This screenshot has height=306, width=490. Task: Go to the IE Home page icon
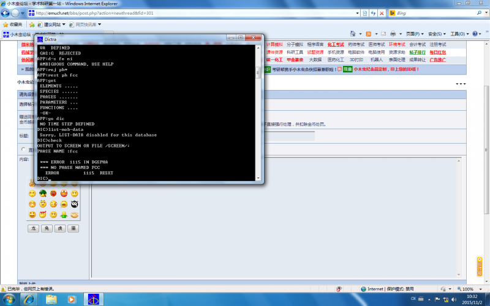[353, 34]
